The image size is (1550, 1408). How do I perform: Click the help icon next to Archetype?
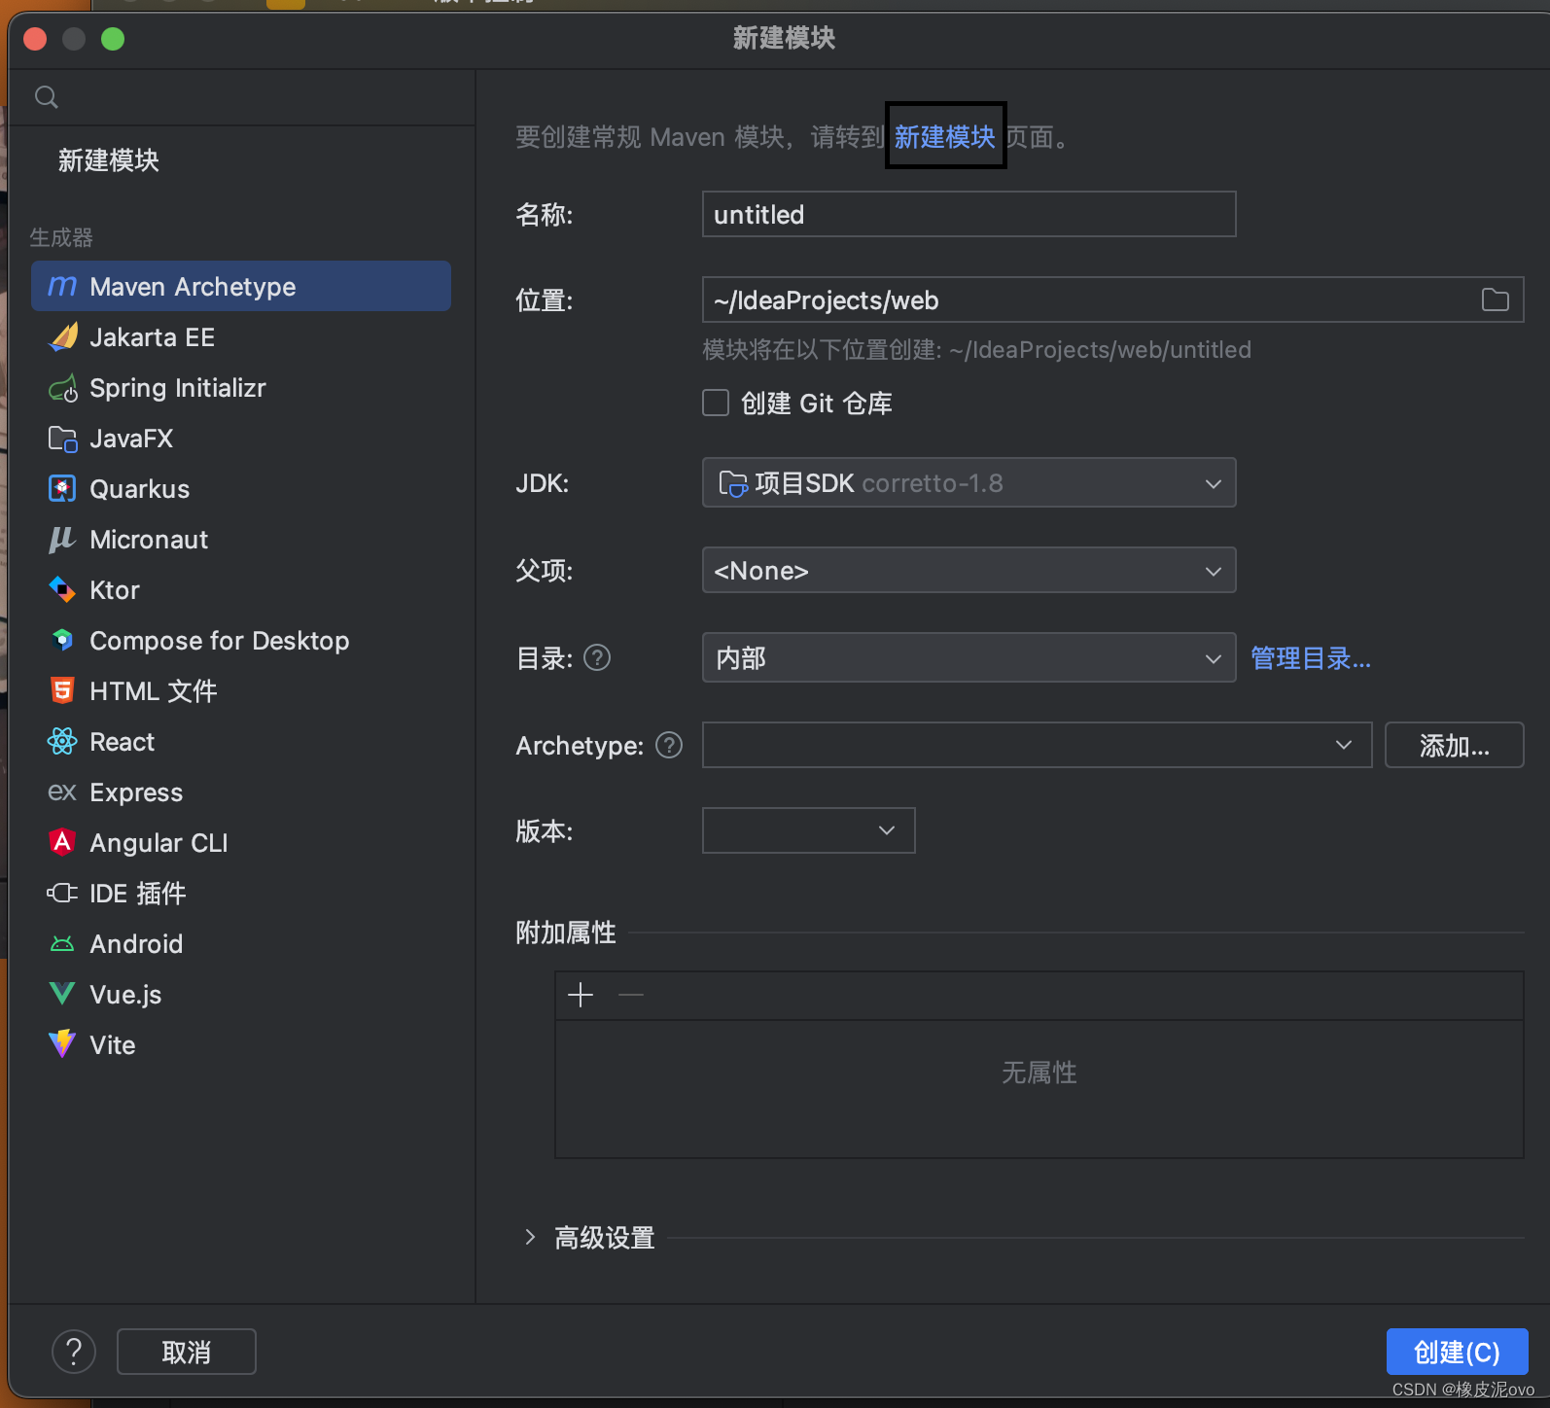coord(669,745)
